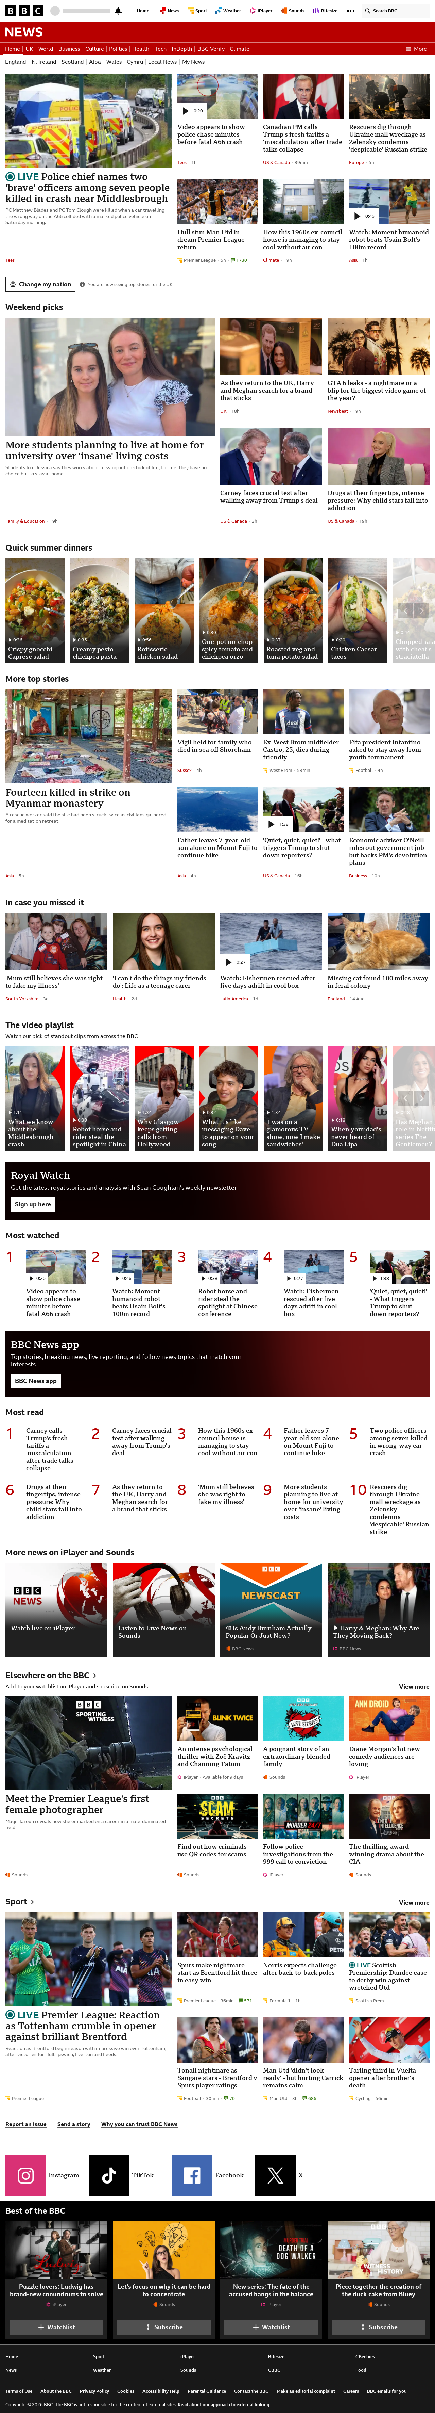This screenshot has width=435, height=2413.
Task: Switch to the BBC Verify tab
Action: 210,49
